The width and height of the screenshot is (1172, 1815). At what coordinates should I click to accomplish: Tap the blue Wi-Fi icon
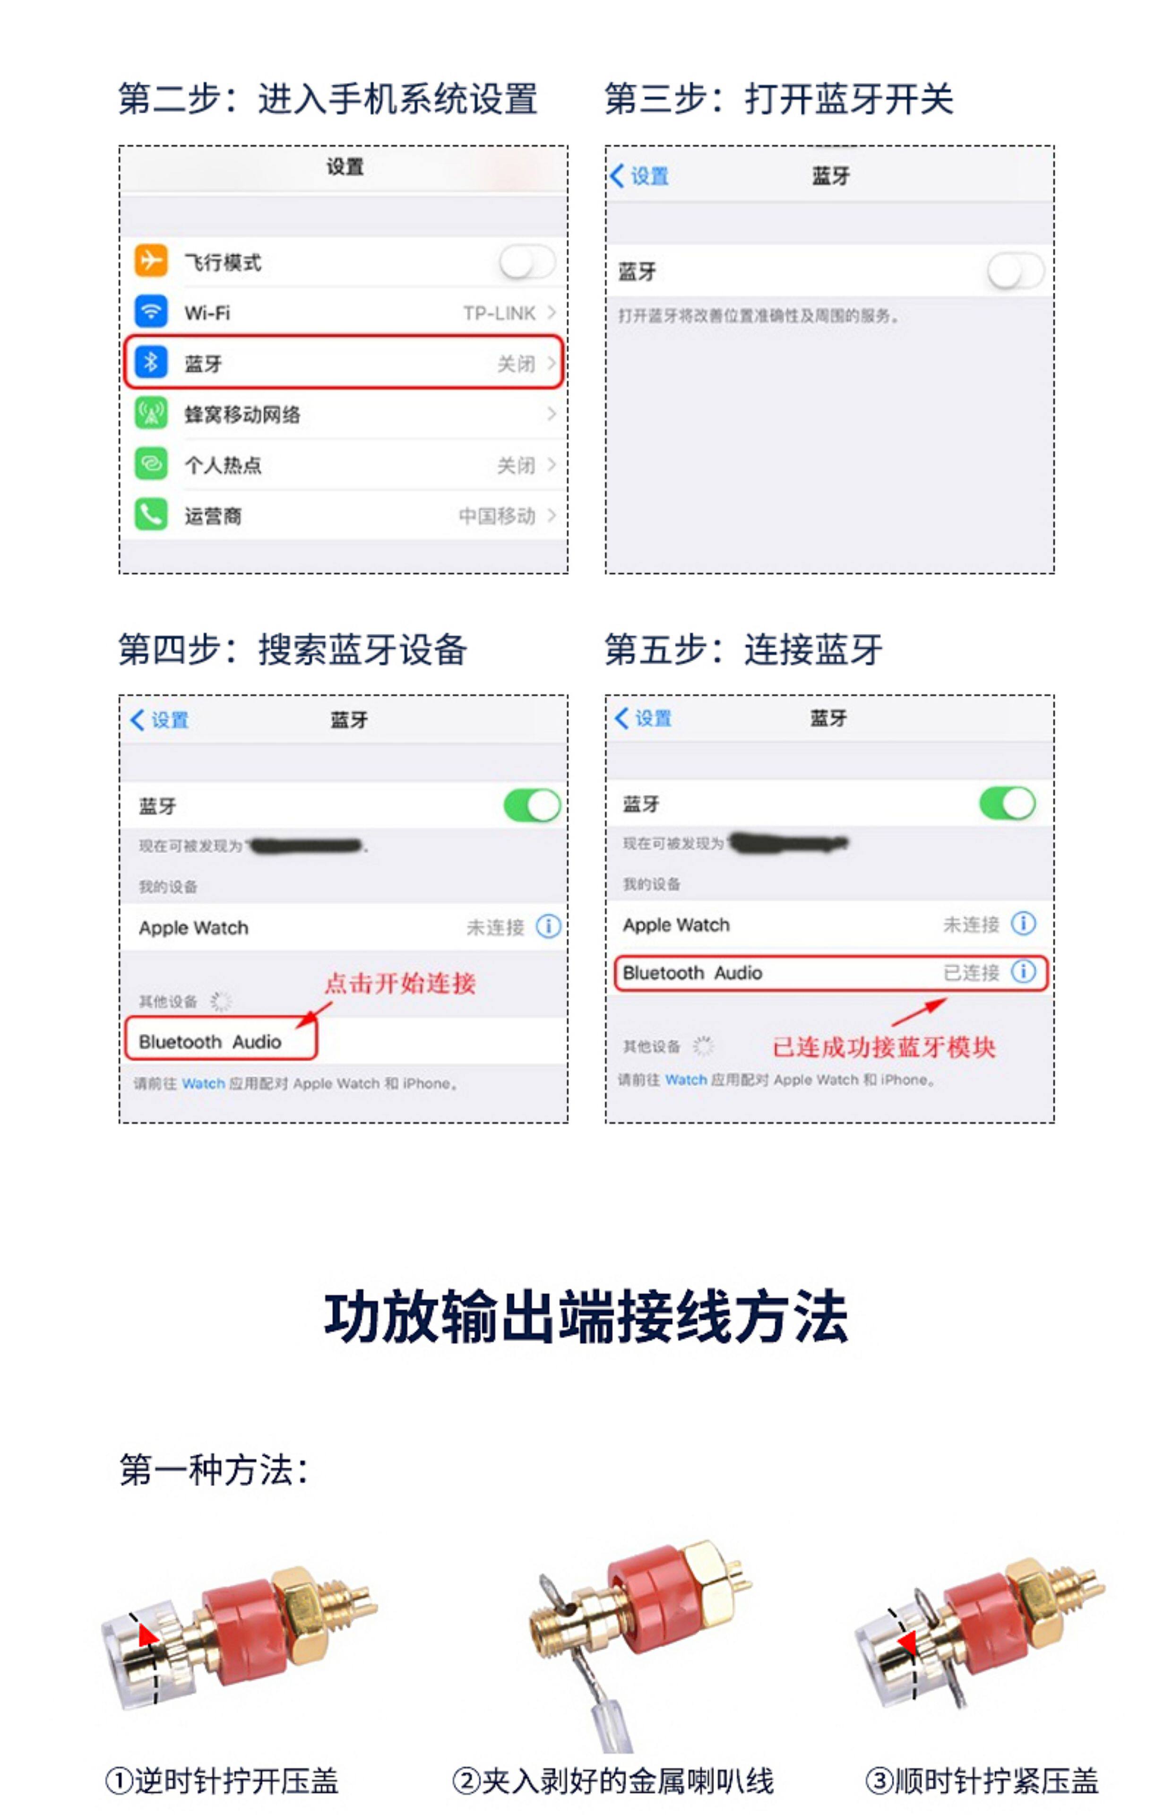coord(151,311)
